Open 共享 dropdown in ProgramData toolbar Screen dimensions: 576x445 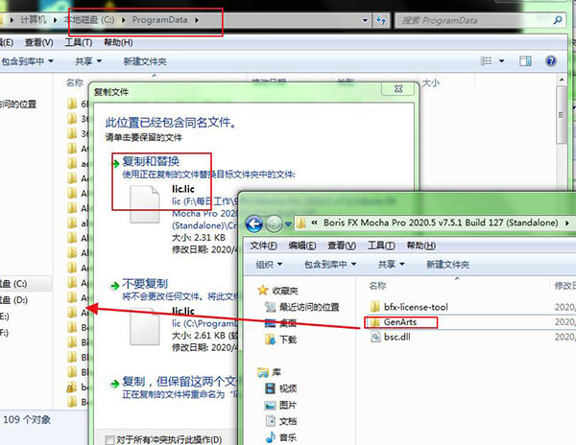coord(87,61)
